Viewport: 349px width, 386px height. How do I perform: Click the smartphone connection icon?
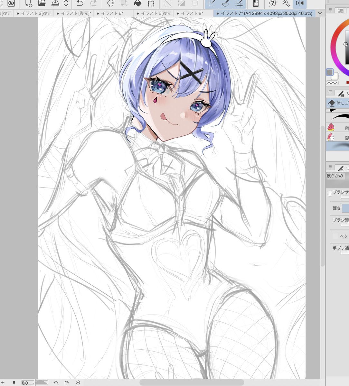pos(256,4)
